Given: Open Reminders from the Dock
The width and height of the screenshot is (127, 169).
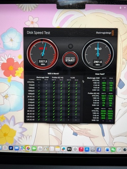Looking at the screenshot, I should 52,149.
